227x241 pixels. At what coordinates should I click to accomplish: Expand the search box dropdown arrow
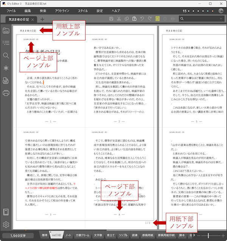(221, 19)
